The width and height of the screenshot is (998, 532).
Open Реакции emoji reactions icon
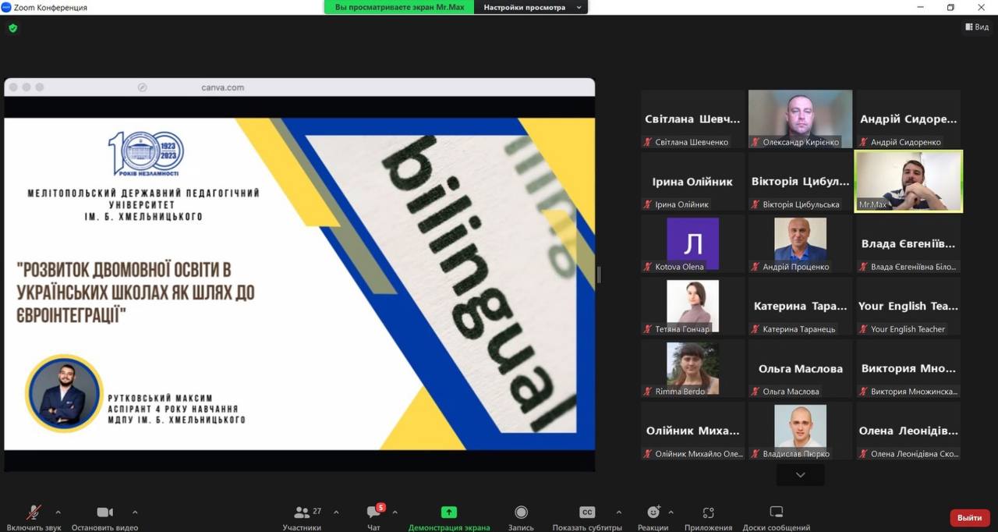[x=653, y=512]
